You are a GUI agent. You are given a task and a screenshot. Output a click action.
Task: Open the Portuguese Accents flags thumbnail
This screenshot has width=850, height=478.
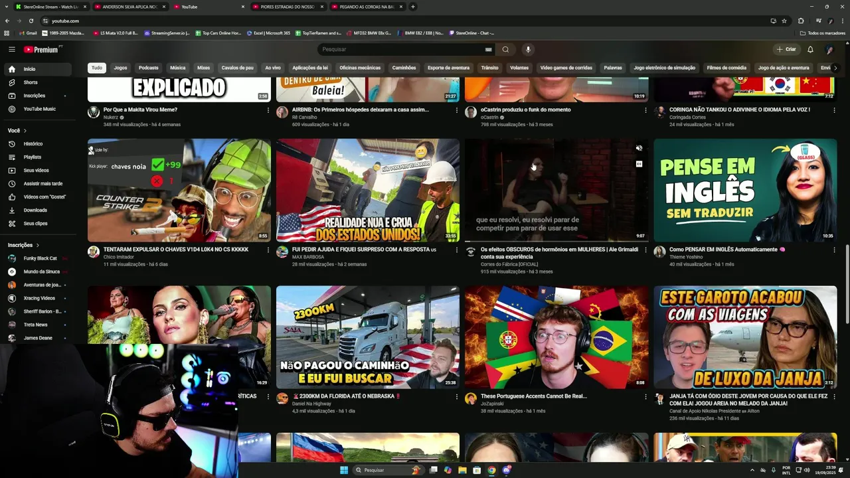coord(556,337)
